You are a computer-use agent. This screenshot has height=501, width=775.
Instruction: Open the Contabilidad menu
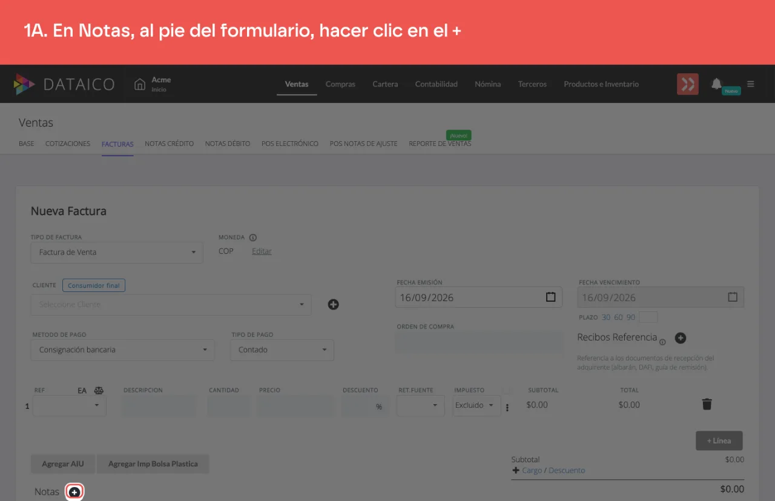point(437,84)
